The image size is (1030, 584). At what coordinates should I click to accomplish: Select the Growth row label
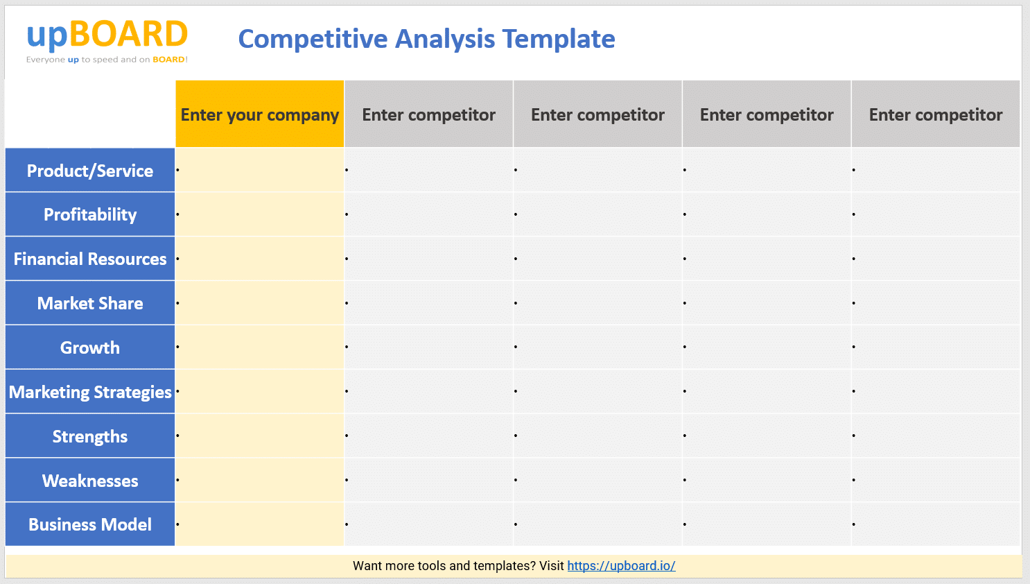pyautogui.click(x=90, y=347)
